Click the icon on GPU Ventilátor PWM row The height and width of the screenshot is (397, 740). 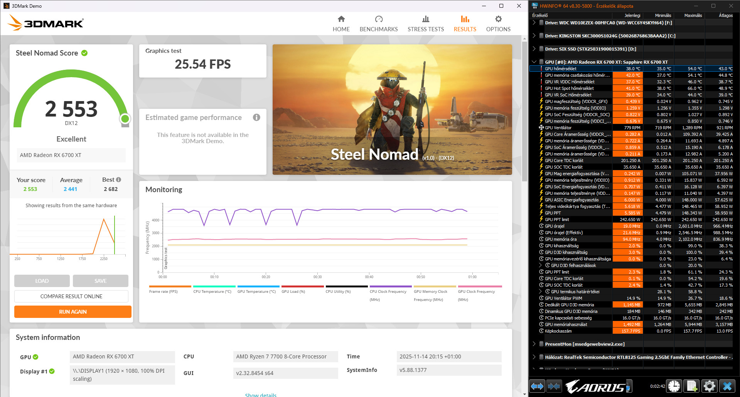click(x=541, y=298)
